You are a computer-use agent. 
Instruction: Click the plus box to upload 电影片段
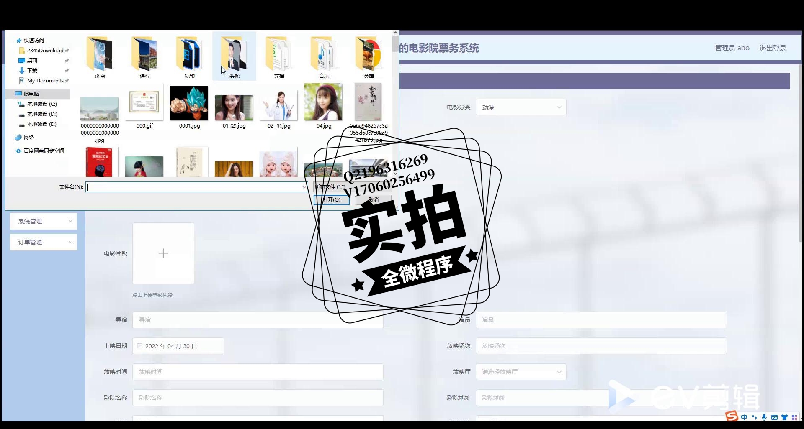point(163,253)
